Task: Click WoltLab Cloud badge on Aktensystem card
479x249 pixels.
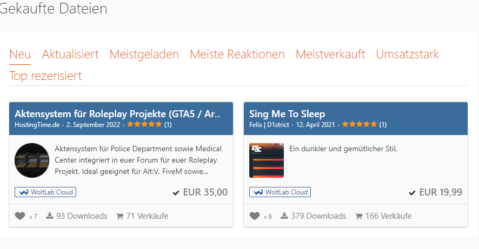Action: [x=45, y=192]
